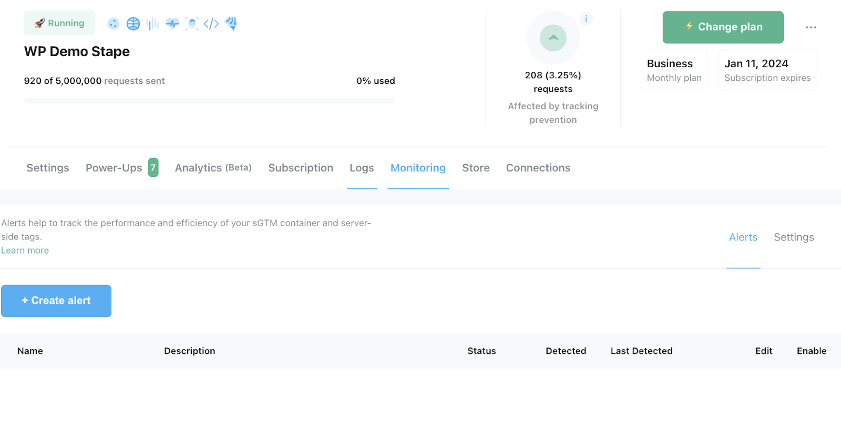Open the three-dots more options menu
Screen dimensions: 841x431
[811, 27]
